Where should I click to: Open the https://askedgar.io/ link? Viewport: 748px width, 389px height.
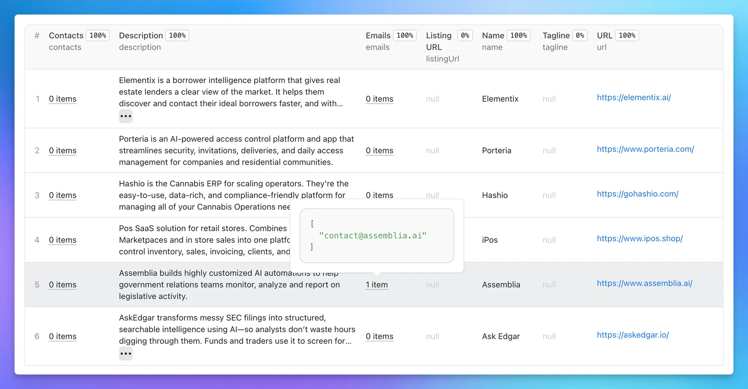point(632,335)
